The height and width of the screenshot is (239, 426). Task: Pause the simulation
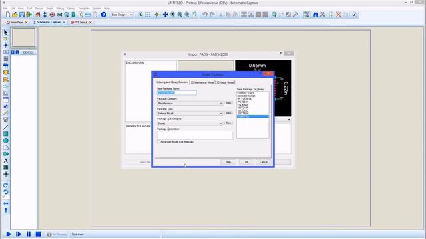(x=29, y=234)
